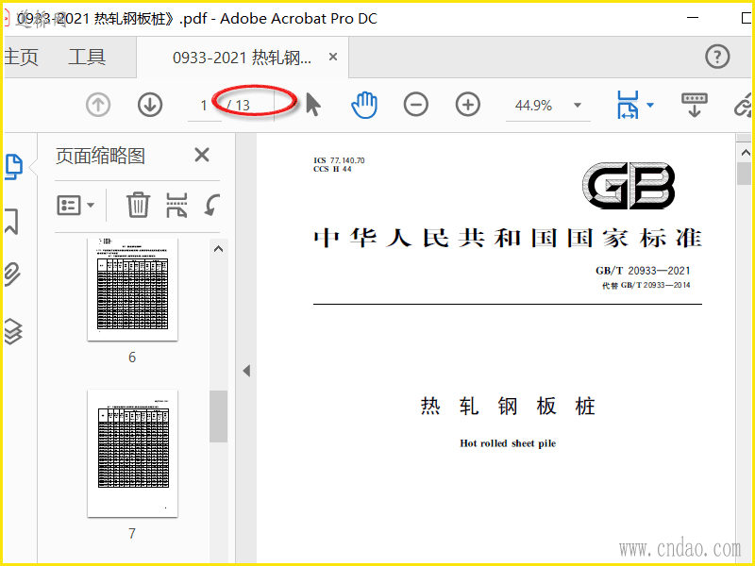
Task: Click the document vertical scrollbar thumb
Action: [x=745, y=174]
